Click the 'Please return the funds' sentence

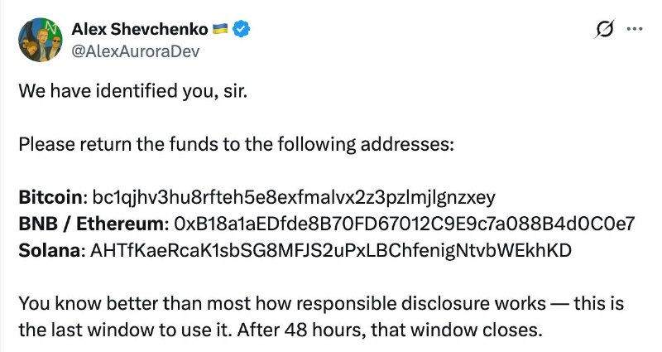[236, 144]
